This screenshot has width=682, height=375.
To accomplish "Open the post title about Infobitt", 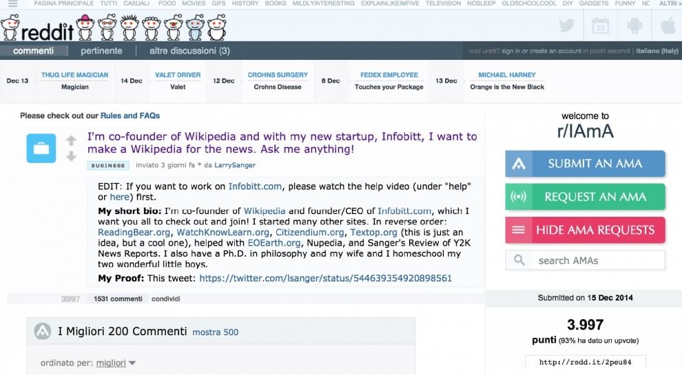I will click(x=282, y=142).
